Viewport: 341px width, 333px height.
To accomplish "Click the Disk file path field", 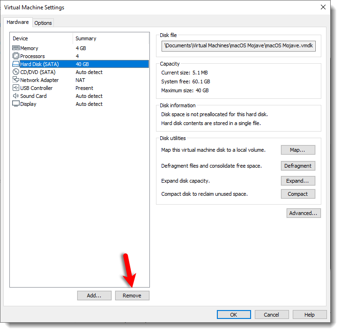I will coord(238,46).
